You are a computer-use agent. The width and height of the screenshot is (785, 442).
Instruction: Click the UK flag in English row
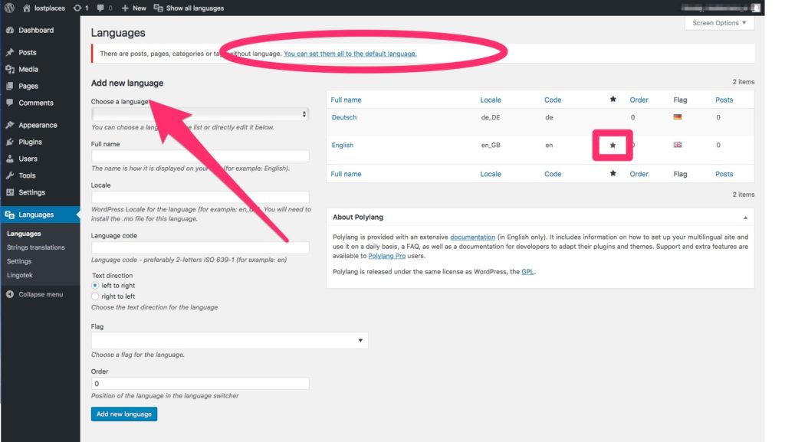click(678, 145)
